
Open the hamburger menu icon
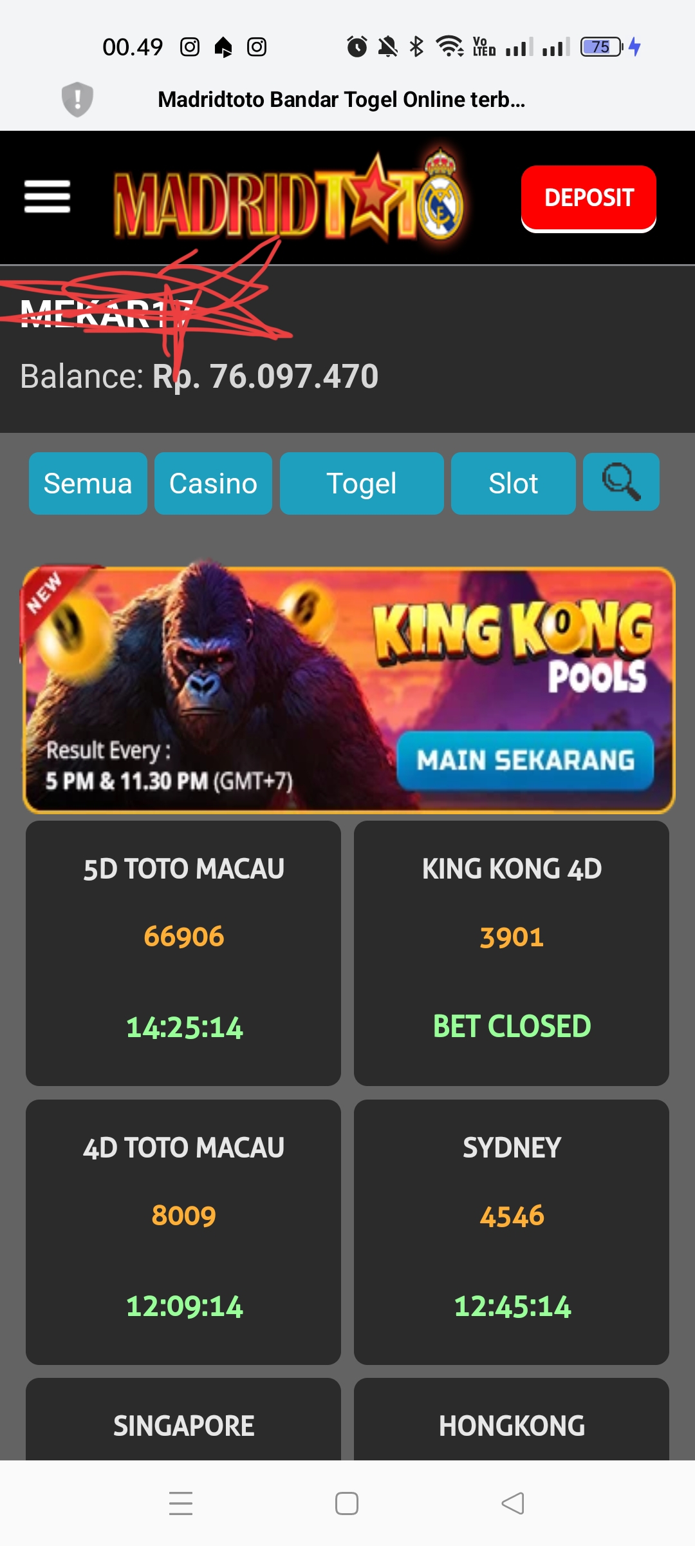point(47,196)
